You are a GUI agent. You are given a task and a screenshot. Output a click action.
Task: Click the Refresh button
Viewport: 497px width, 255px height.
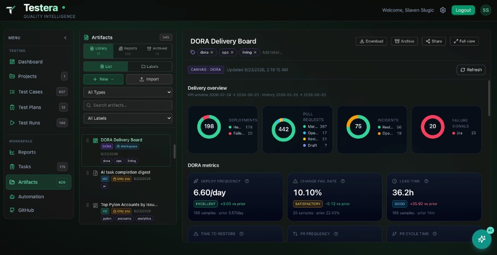point(471,70)
